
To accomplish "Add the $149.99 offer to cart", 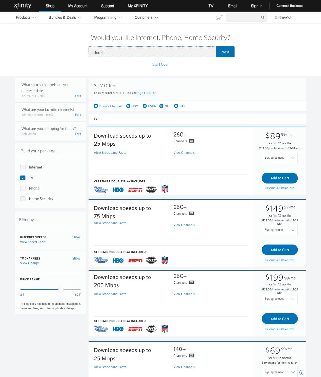I will (x=280, y=250).
